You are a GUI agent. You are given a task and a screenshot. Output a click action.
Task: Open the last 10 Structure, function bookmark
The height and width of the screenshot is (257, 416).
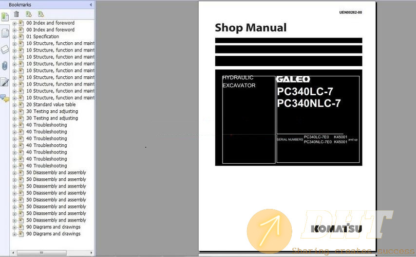click(60, 98)
